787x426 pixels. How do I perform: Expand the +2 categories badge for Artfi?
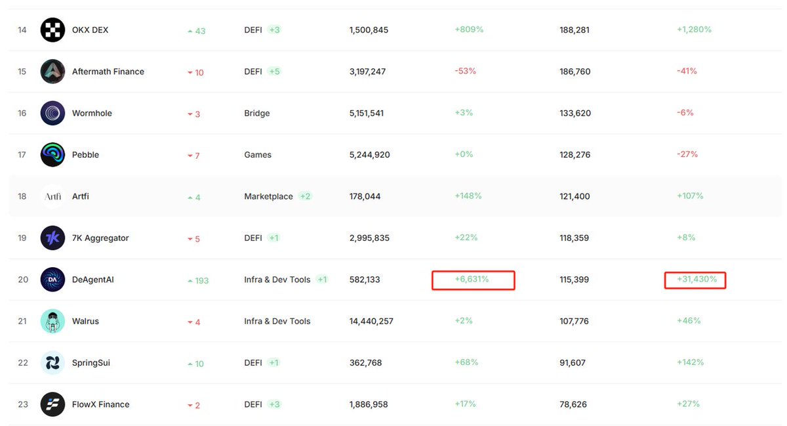305,196
